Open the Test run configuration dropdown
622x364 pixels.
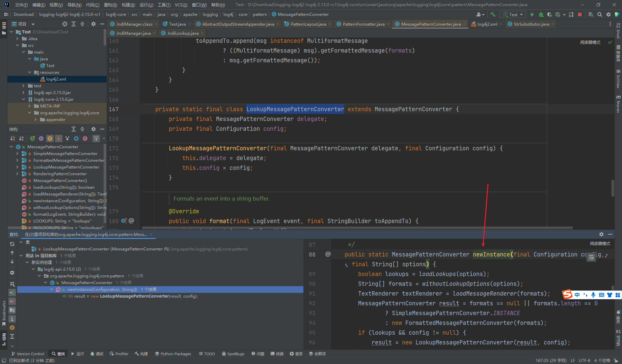[x=513, y=14]
